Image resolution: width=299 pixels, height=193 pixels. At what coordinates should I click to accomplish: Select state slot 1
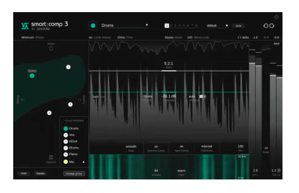(167, 26)
